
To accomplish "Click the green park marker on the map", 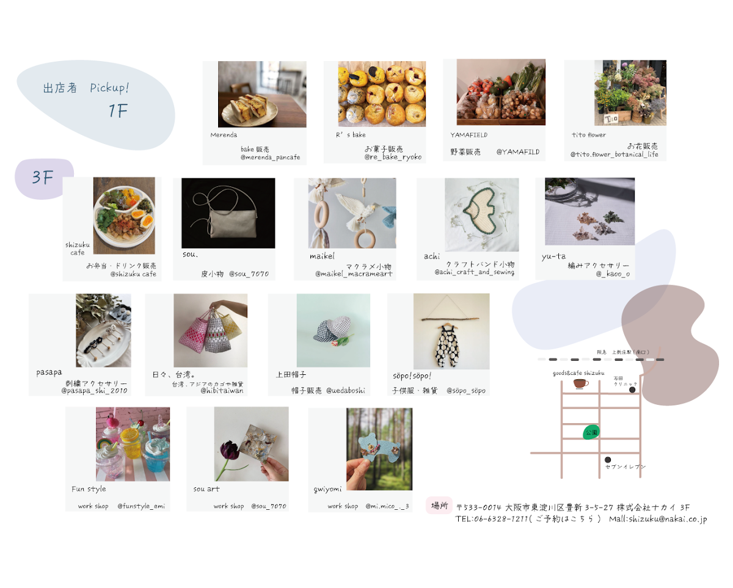I will [591, 432].
